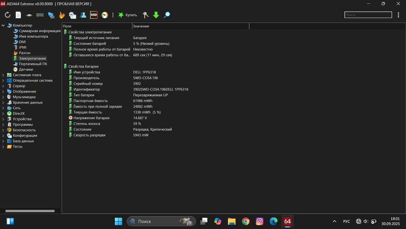This screenshot has height=229, width=406.
Task: Expand the Операционная система node
Action: click(3, 81)
